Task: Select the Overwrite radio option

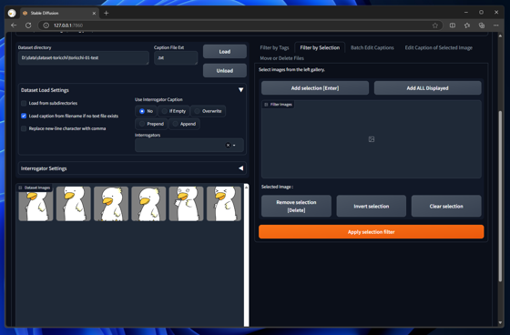Action: click(x=208, y=111)
